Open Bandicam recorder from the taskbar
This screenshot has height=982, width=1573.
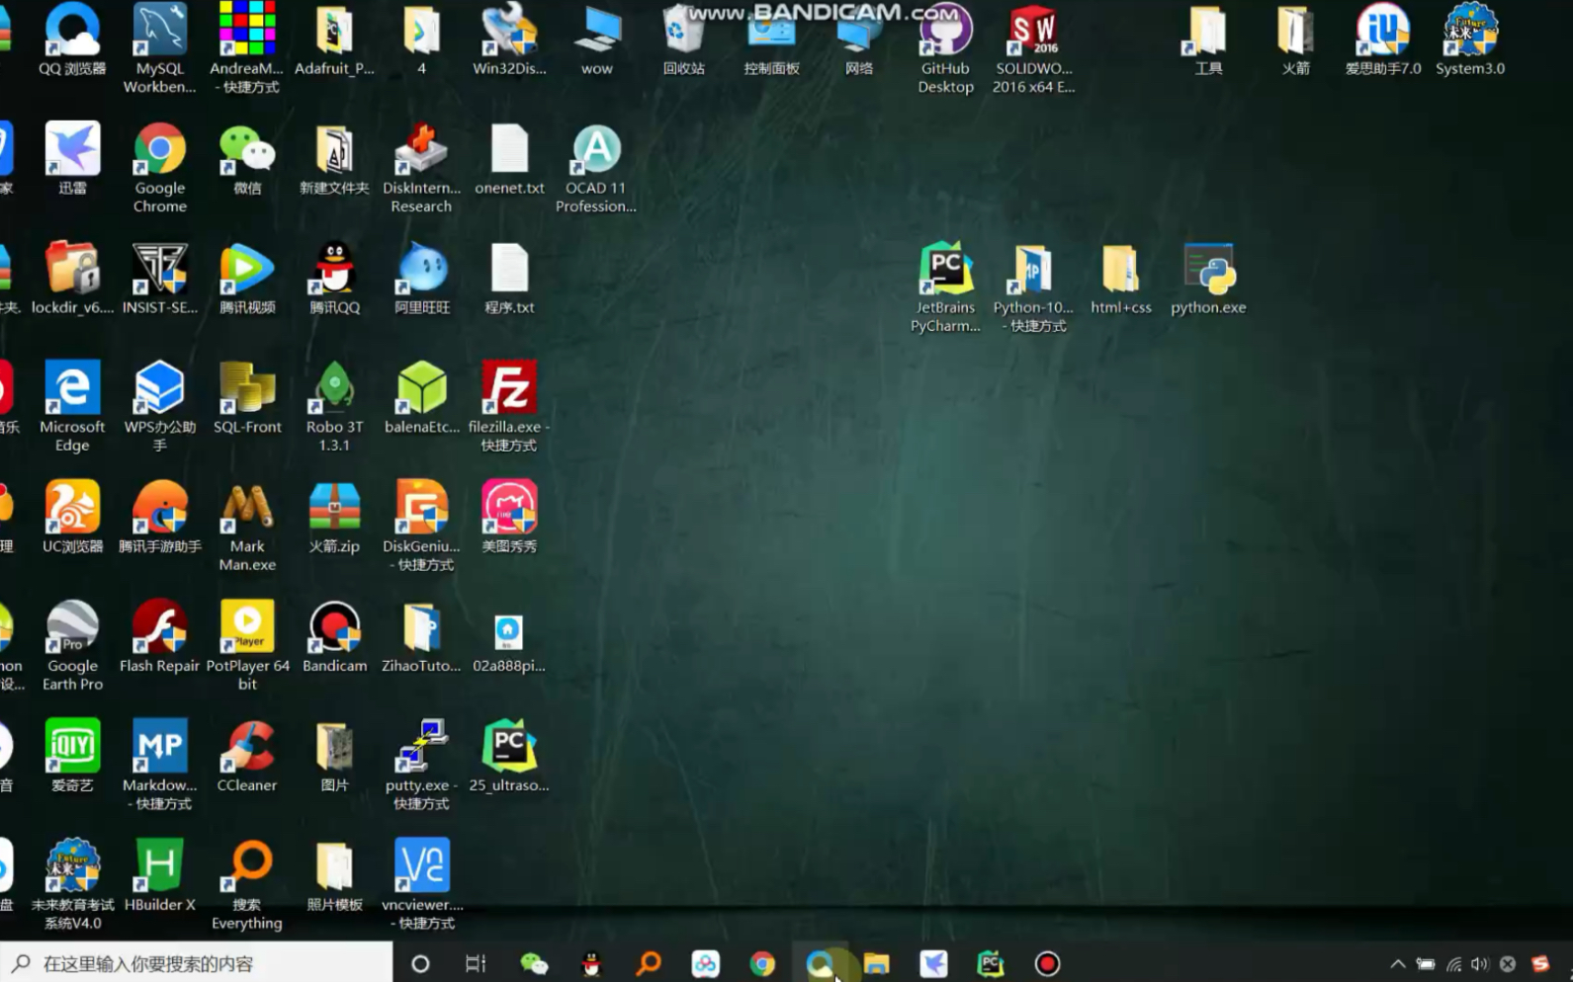(x=1047, y=963)
